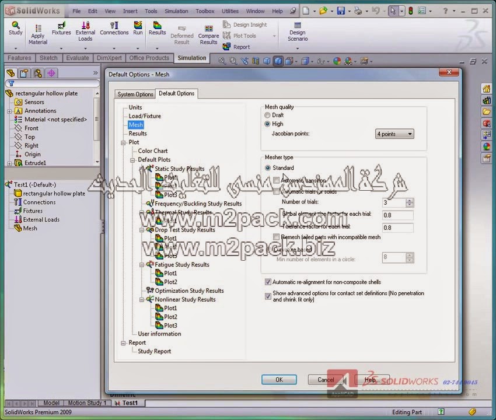Select the DimXpertManager tab icon
The image size is (496, 420).
[x=51, y=73]
